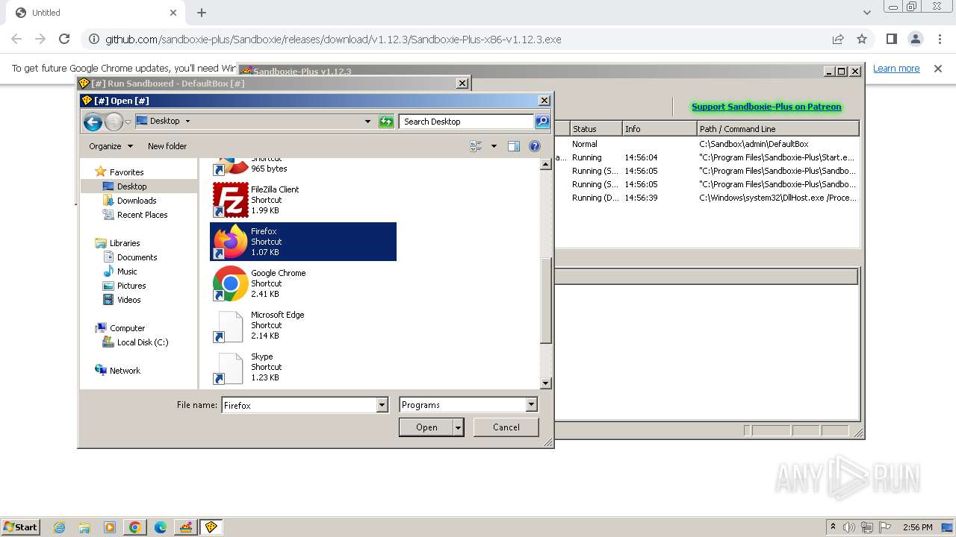Open the blue help question mark icon
The image size is (956, 537).
(535, 146)
